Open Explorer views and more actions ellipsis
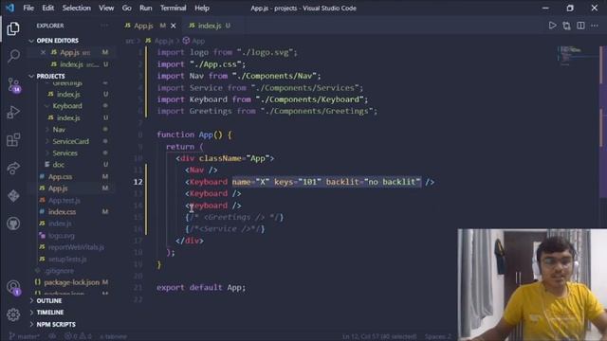This screenshot has height=341, width=607. point(104,26)
